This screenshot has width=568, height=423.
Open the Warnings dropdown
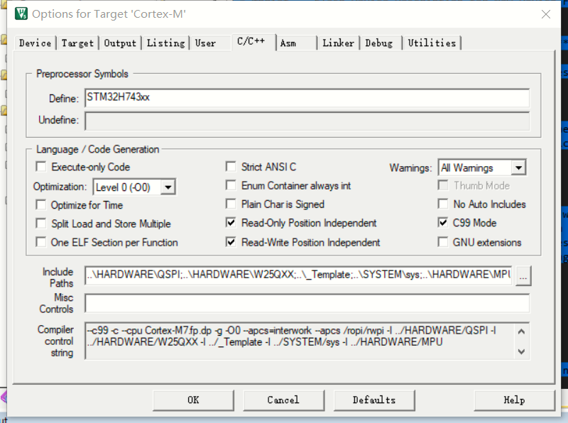[482, 167]
